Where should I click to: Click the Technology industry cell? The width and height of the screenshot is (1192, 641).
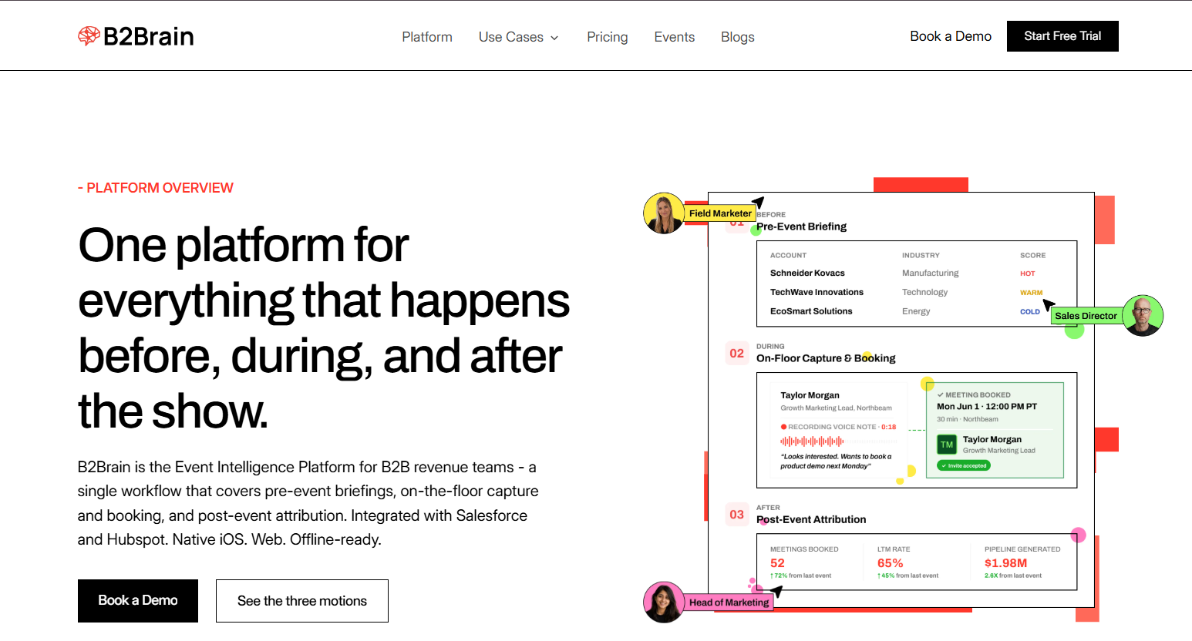tap(924, 292)
